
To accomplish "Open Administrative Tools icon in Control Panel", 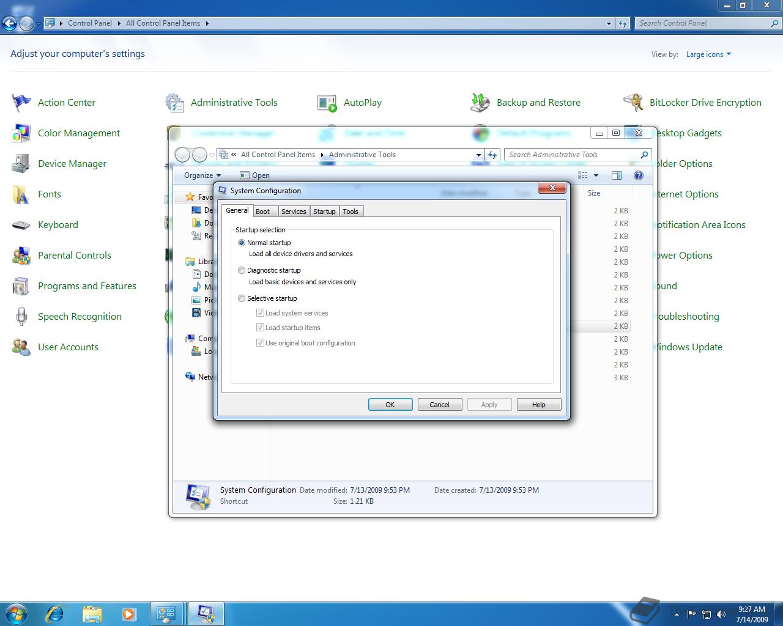I will click(175, 103).
